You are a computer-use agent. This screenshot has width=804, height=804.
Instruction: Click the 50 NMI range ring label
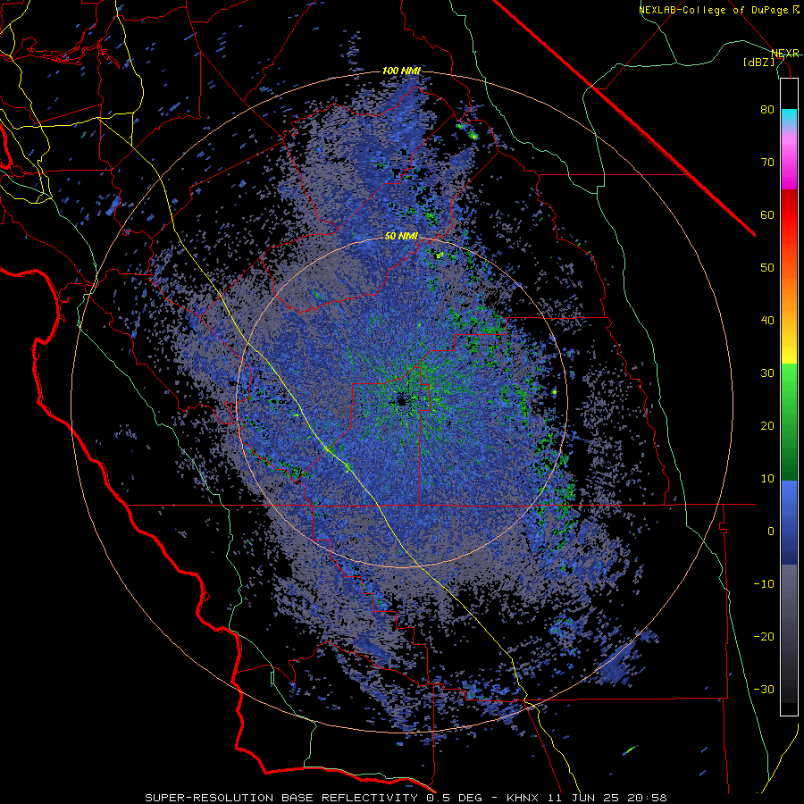tap(401, 237)
